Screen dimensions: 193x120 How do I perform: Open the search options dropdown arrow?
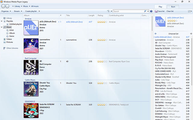(x=148, y=11)
